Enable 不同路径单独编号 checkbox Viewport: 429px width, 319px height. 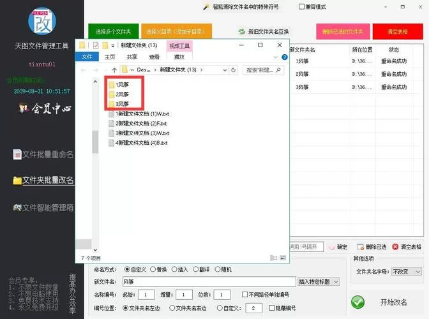point(245,294)
